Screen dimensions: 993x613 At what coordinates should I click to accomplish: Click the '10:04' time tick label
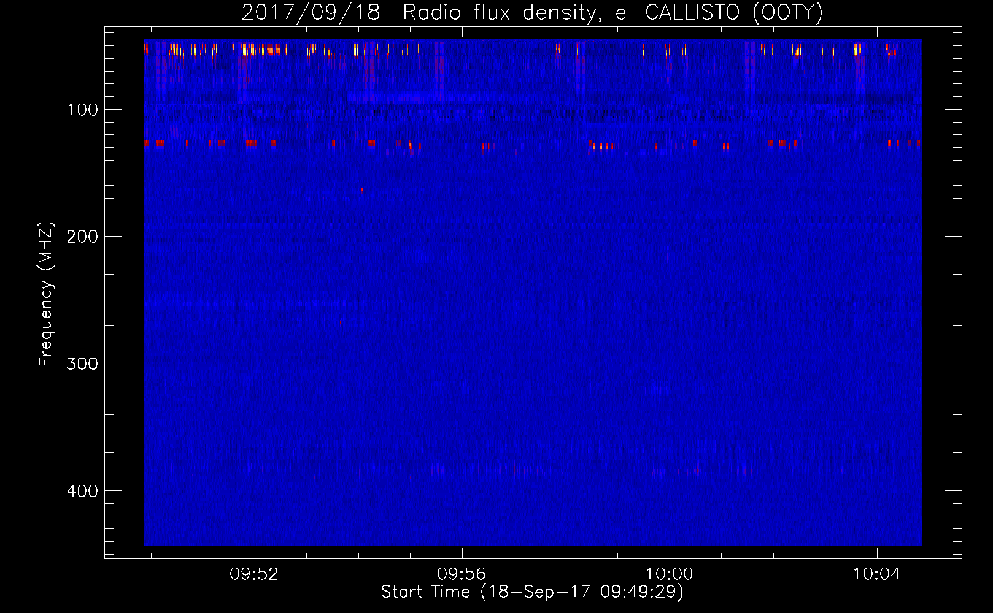coord(876,574)
